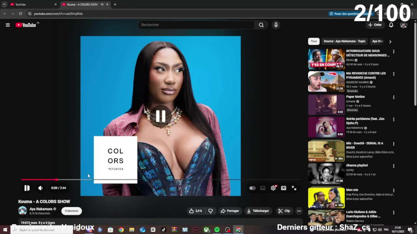Toggle subtitles captions button
Screen dimensions: 417x234
[263, 188]
